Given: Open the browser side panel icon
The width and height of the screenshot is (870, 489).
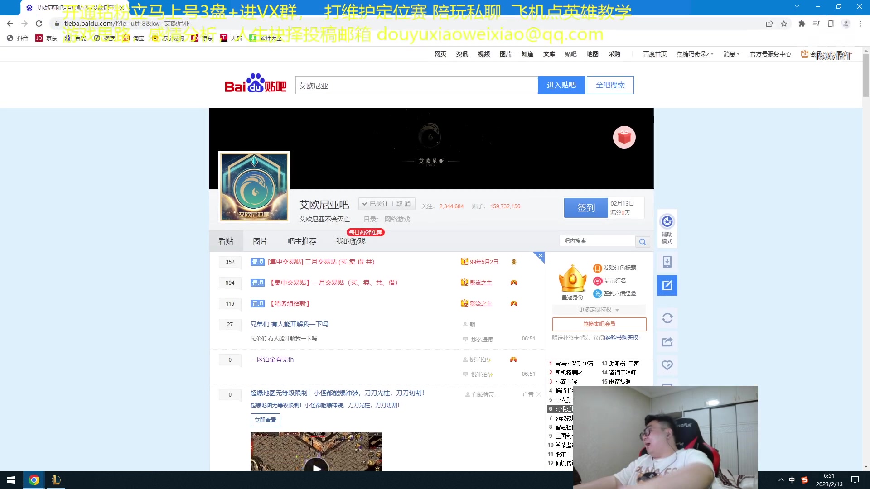Looking at the screenshot, I should tap(831, 24).
